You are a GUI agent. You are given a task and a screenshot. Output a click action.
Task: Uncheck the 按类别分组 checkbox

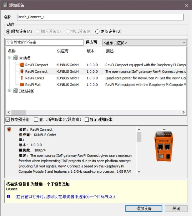click(8, 120)
